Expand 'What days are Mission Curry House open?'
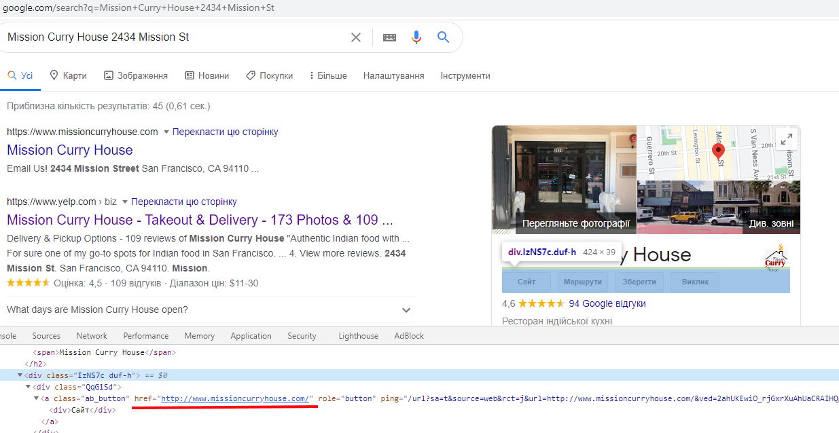This screenshot has height=433, width=839. click(211, 309)
